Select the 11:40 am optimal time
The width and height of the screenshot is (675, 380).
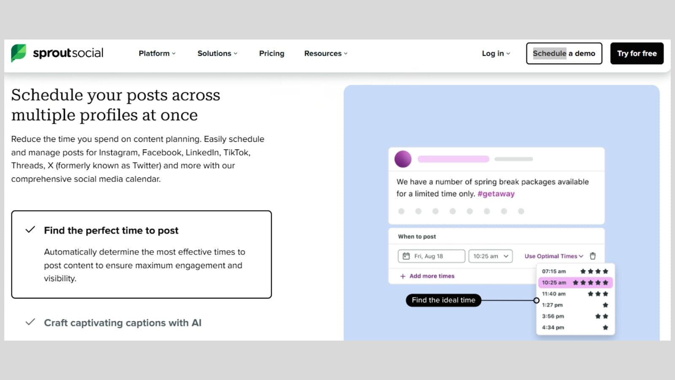pos(575,294)
